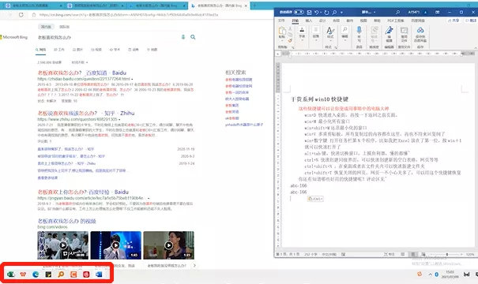Click the ribbon display options icon in Word
This screenshot has width=478, height=284.
point(437,12)
